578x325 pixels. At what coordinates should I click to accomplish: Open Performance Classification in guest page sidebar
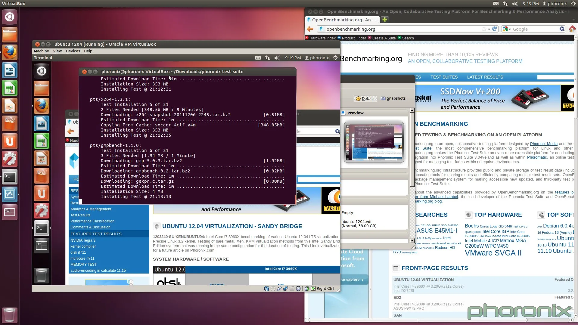pyautogui.click(x=92, y=221)
